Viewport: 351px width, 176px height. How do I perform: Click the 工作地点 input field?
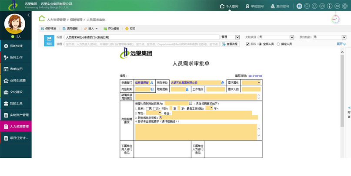[216, 89]
